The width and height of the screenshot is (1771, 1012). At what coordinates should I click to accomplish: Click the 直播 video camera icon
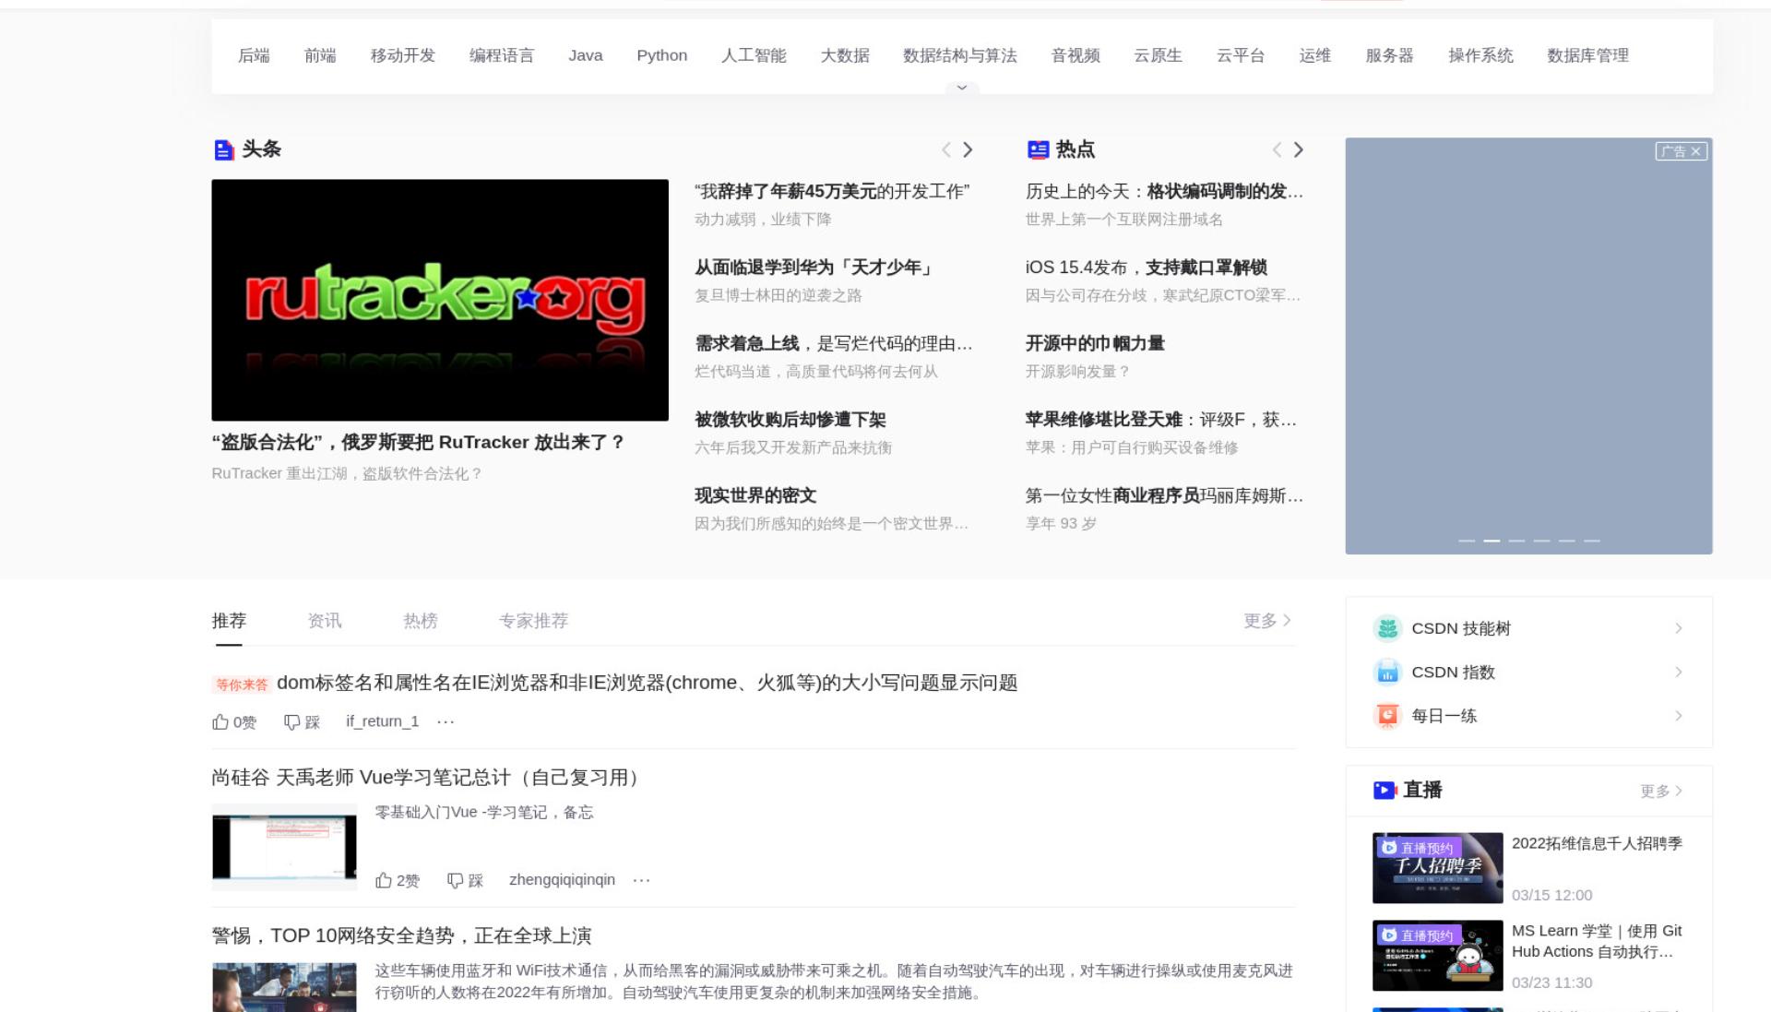[x=1385, y=791]
